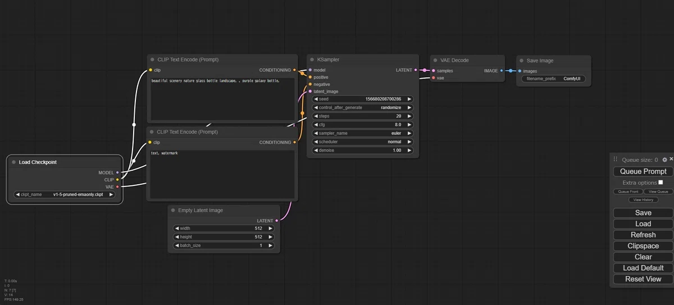Click the positive prompt text box with 'beautiful scenery'
The width and height of the screenshot is (674, 305).
click(222, 98)
